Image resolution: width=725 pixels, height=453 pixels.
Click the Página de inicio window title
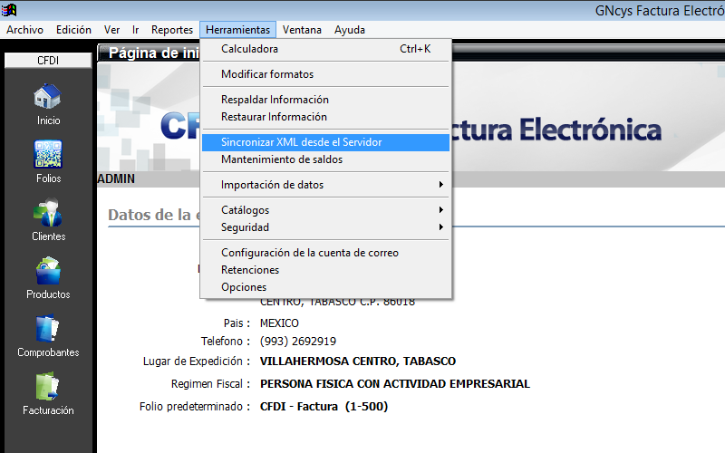(153, 53)
